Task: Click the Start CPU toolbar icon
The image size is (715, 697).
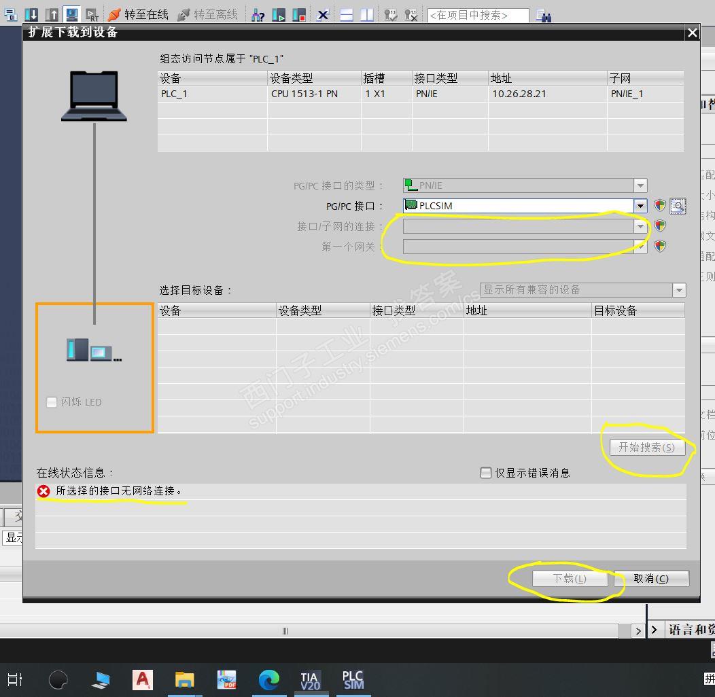Action: click(x=279, y=15)
